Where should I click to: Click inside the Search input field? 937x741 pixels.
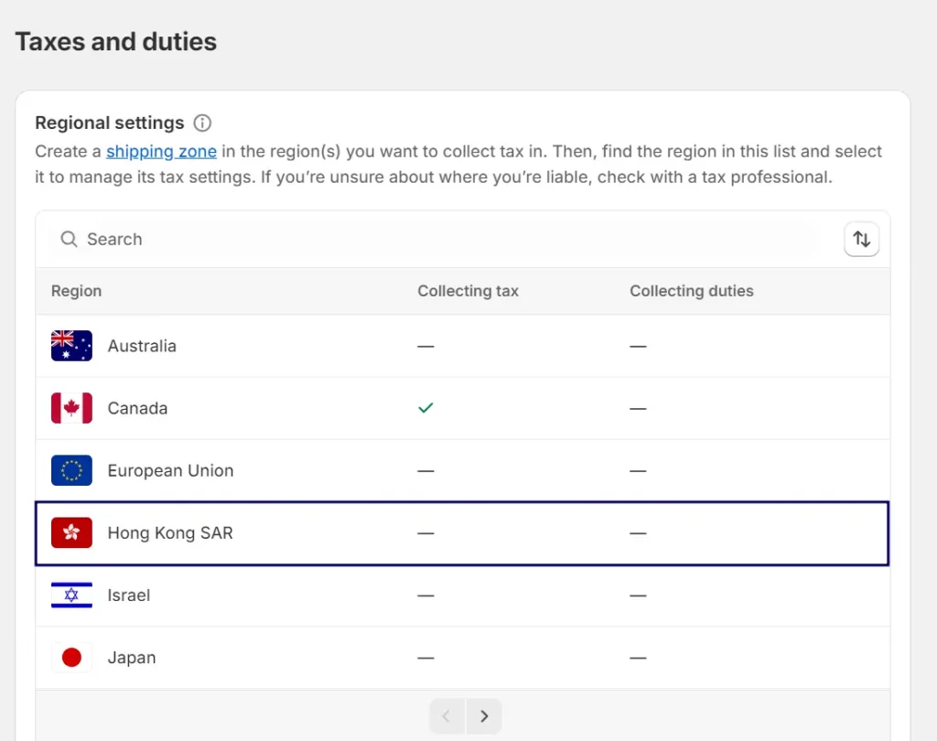click(x=275, y=239)
